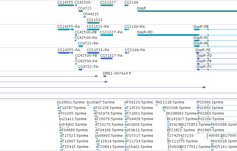237x151 pixels.
Task: Click transcript CG31327-RA
Action: (107, 35)
